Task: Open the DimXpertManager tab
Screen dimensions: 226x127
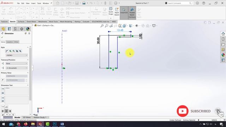Action: pyautogui.click(x=22, y=29)
